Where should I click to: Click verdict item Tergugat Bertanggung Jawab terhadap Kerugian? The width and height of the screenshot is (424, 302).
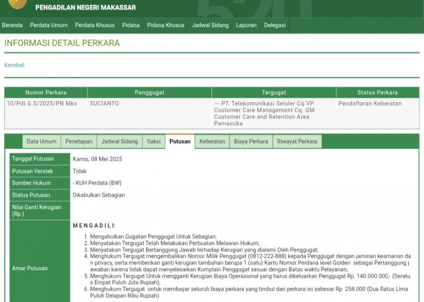pos(204,250)
